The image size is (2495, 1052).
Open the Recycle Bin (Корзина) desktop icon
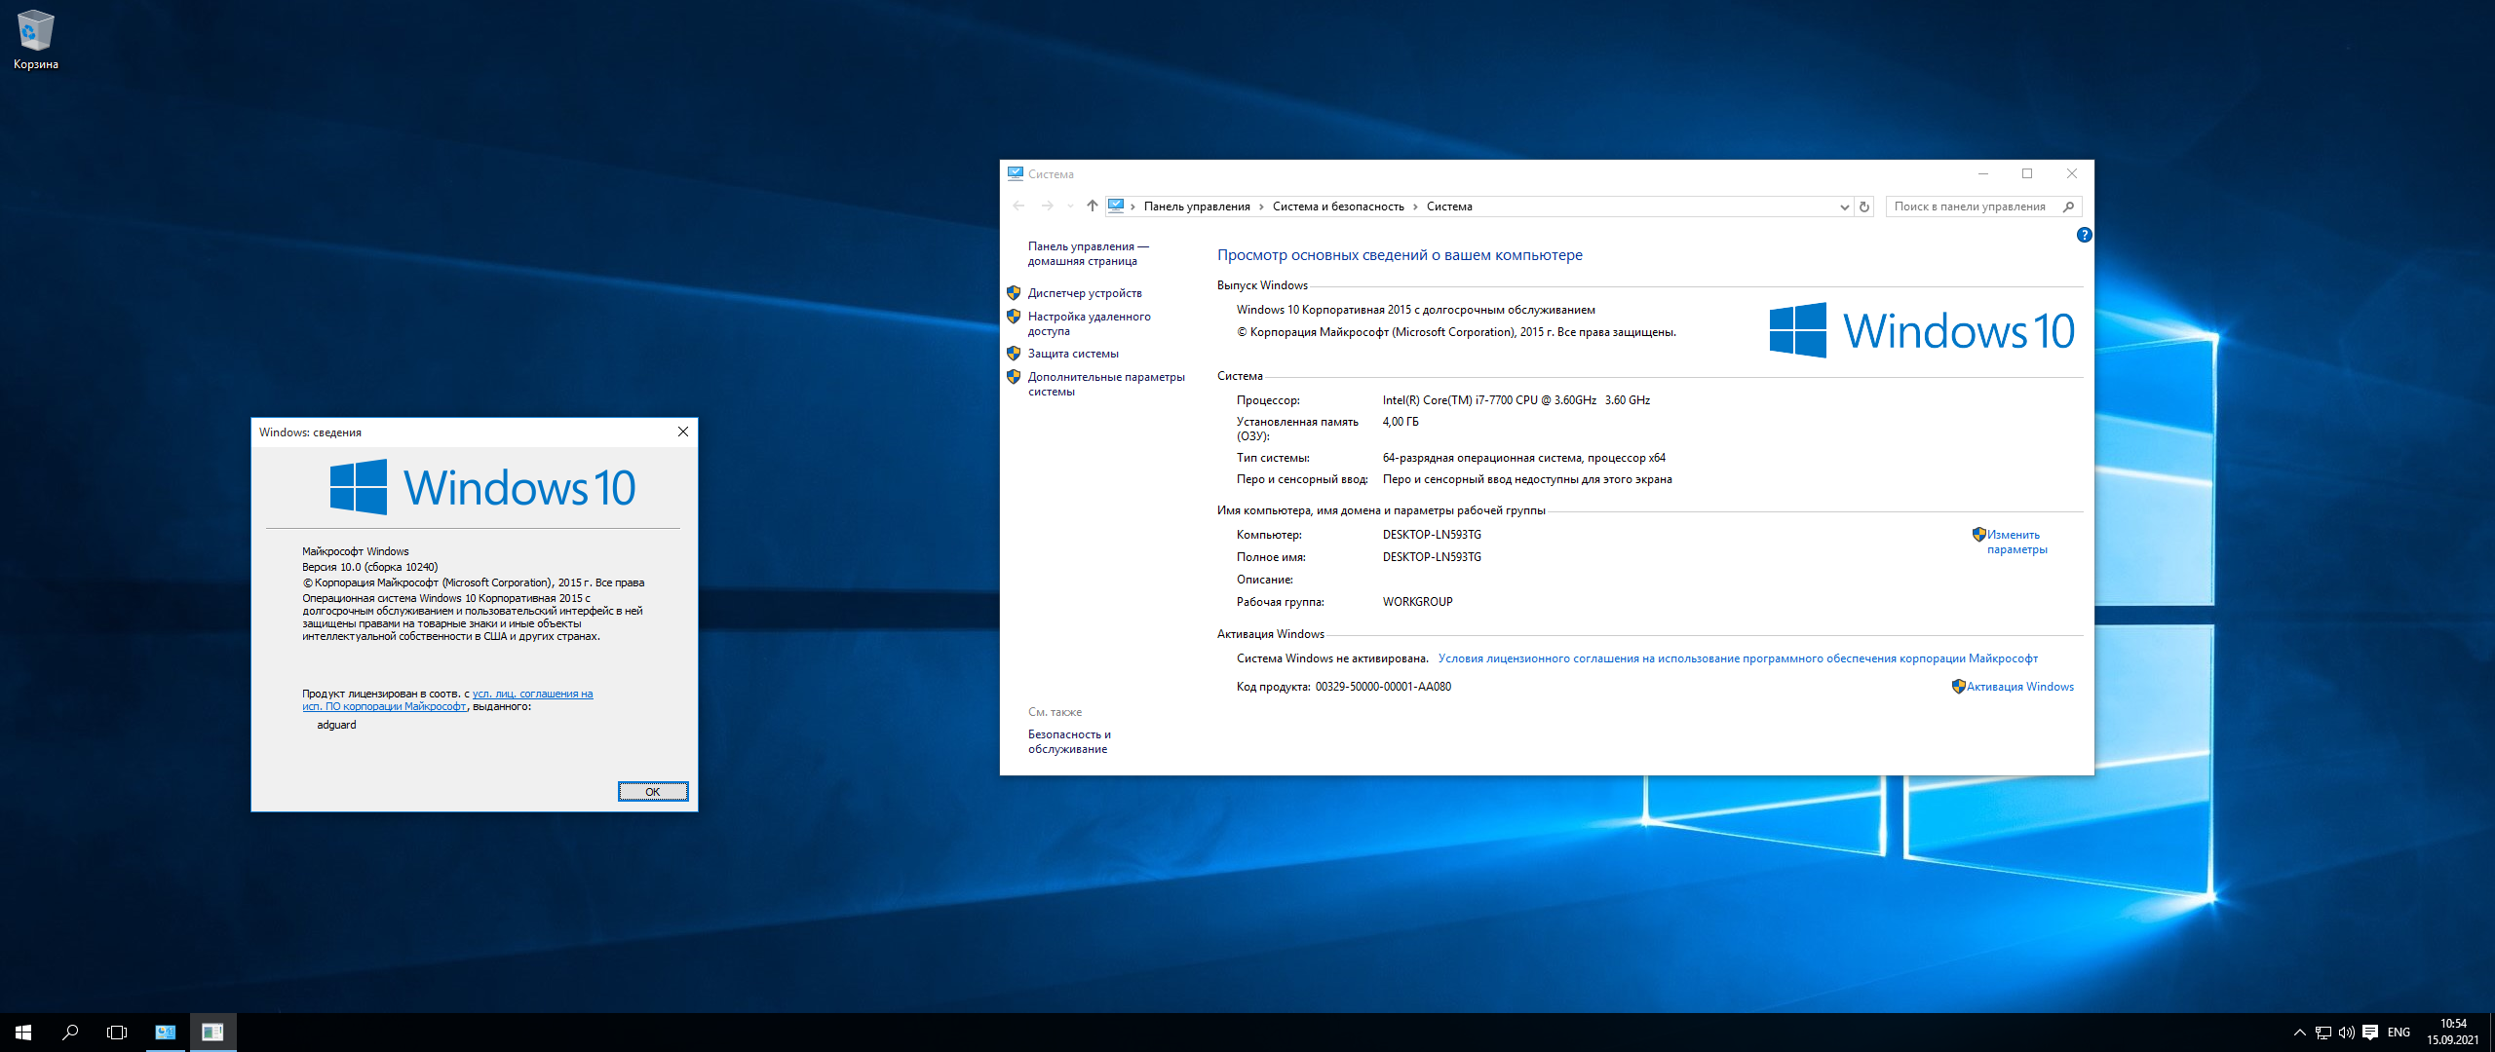(x=35, y=40)
